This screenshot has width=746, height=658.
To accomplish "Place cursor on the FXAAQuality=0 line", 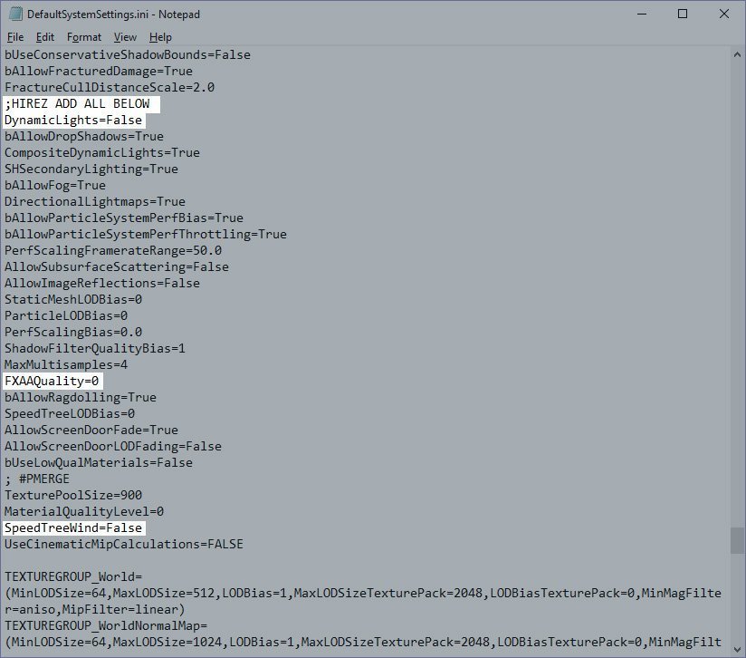I will point(52,382).
